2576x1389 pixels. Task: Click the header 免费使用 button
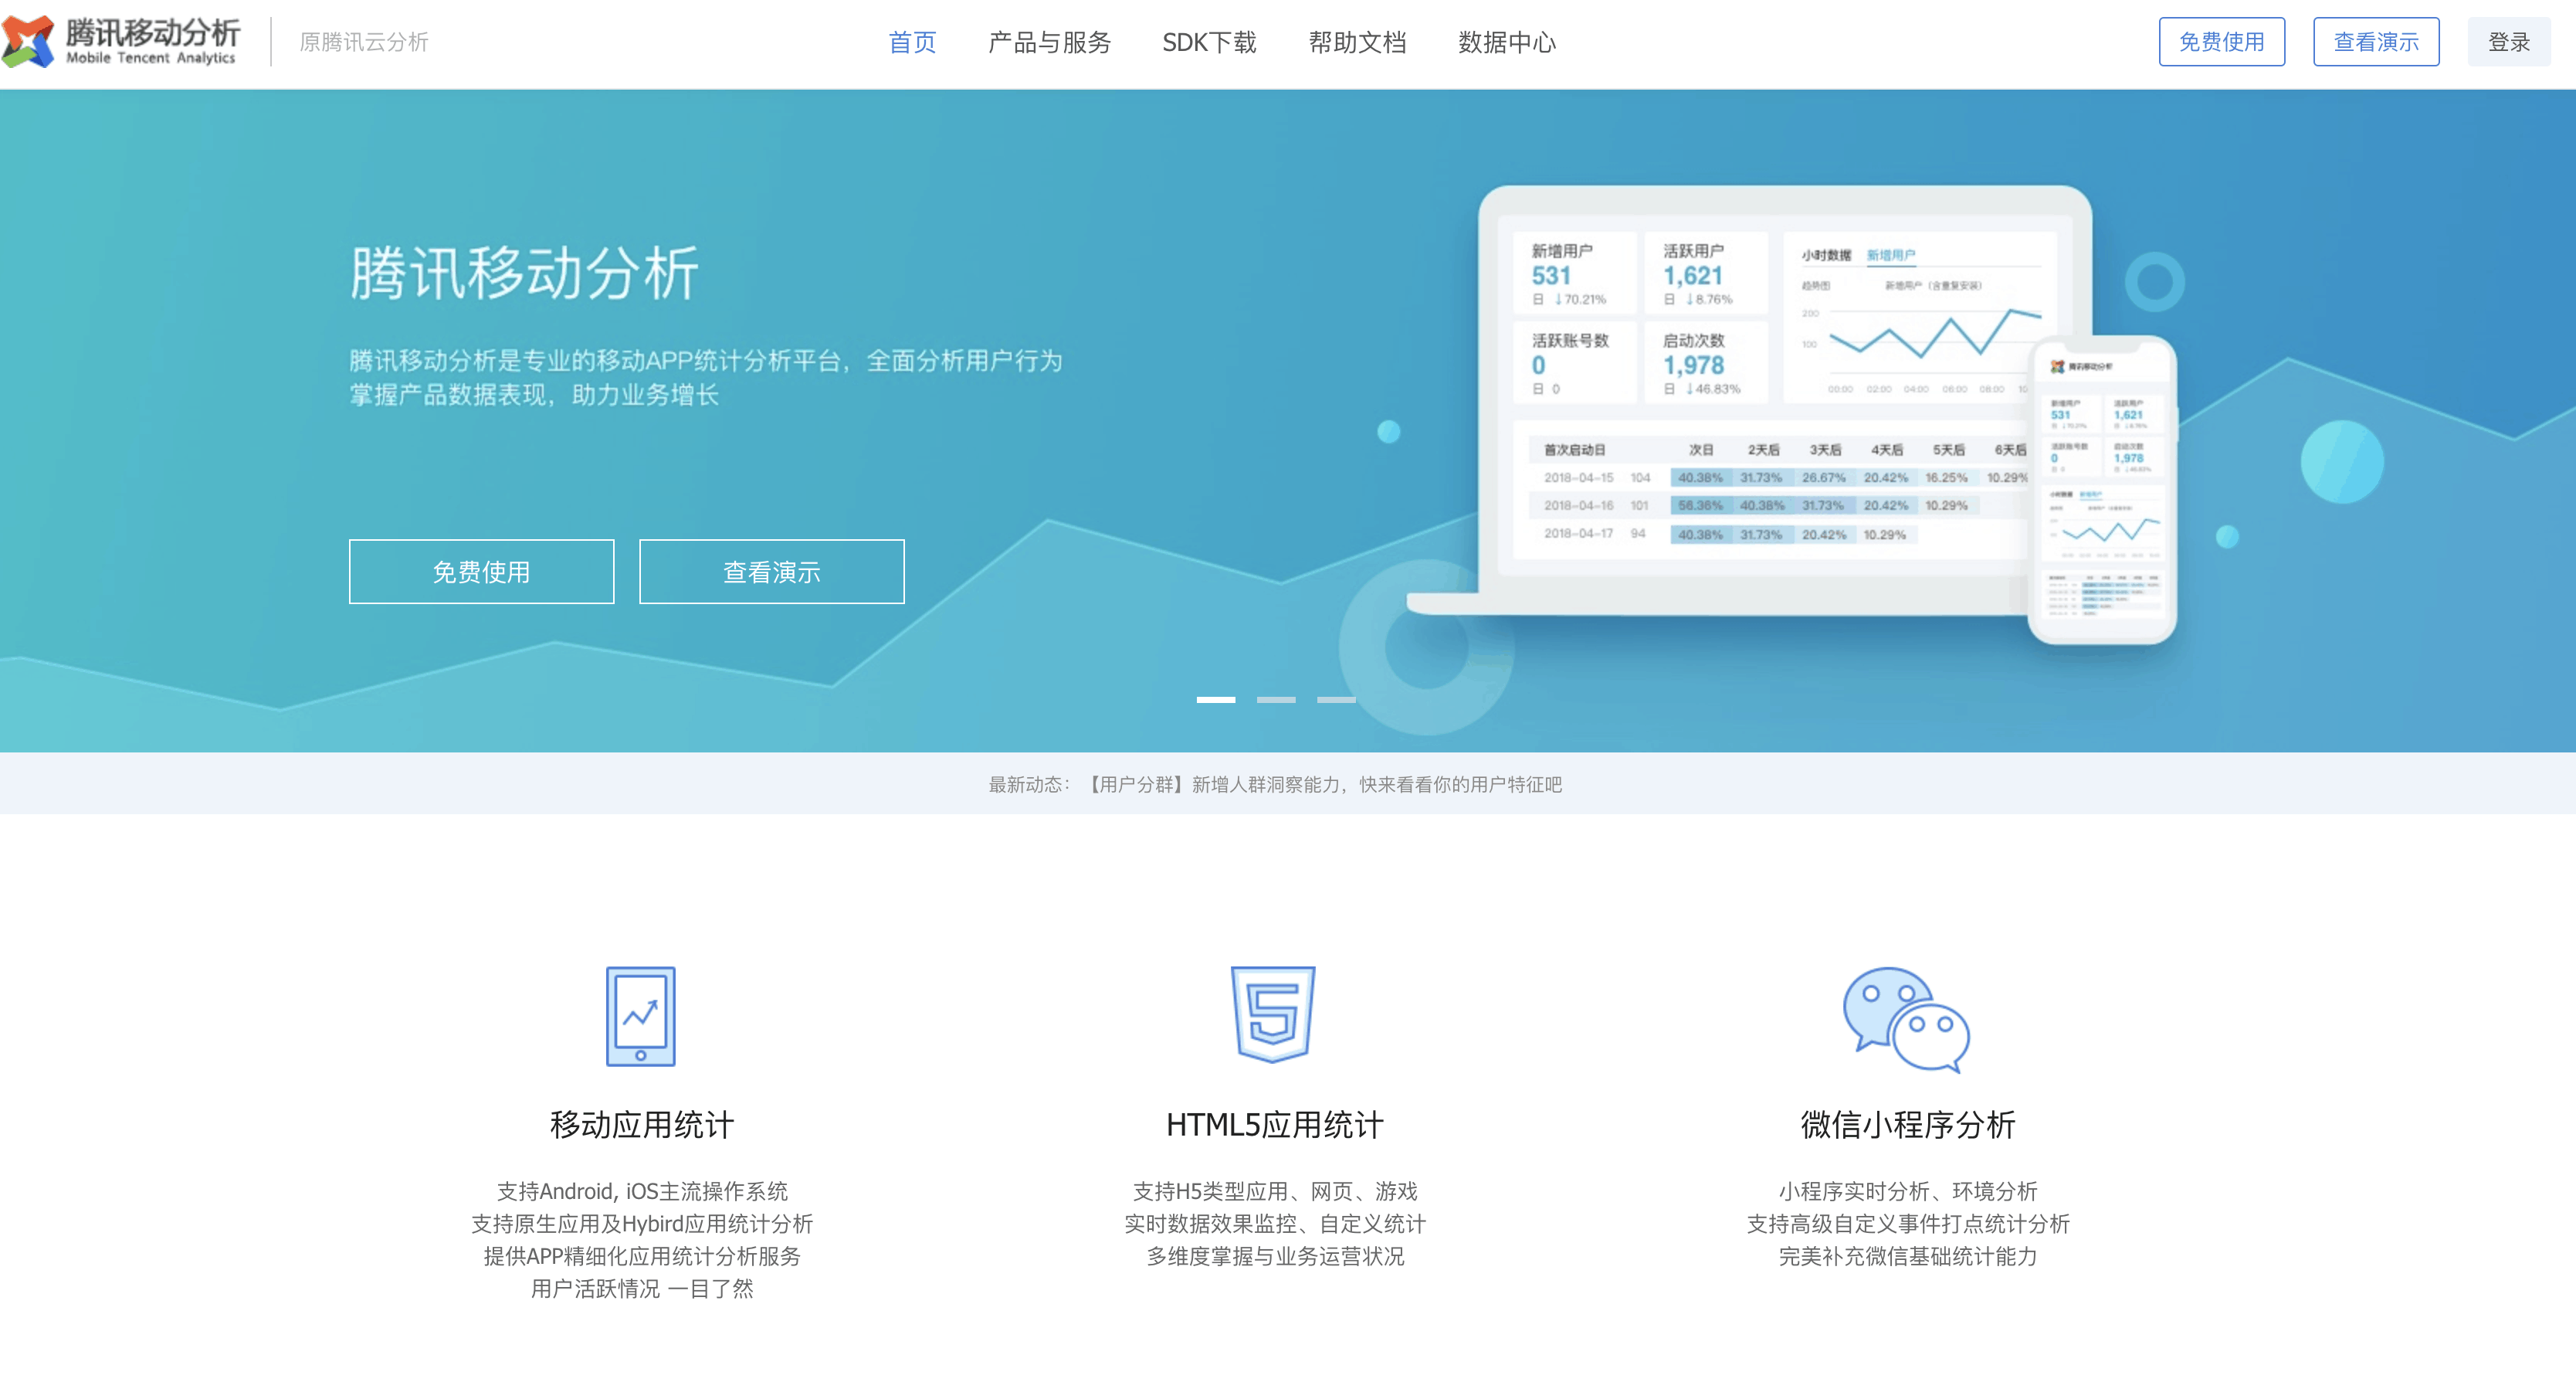[2221, 42]
